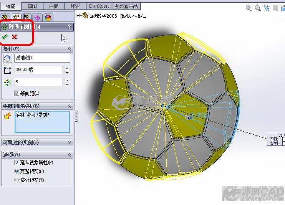Open DisplayManager color ball tab icon

click(48, 18)
